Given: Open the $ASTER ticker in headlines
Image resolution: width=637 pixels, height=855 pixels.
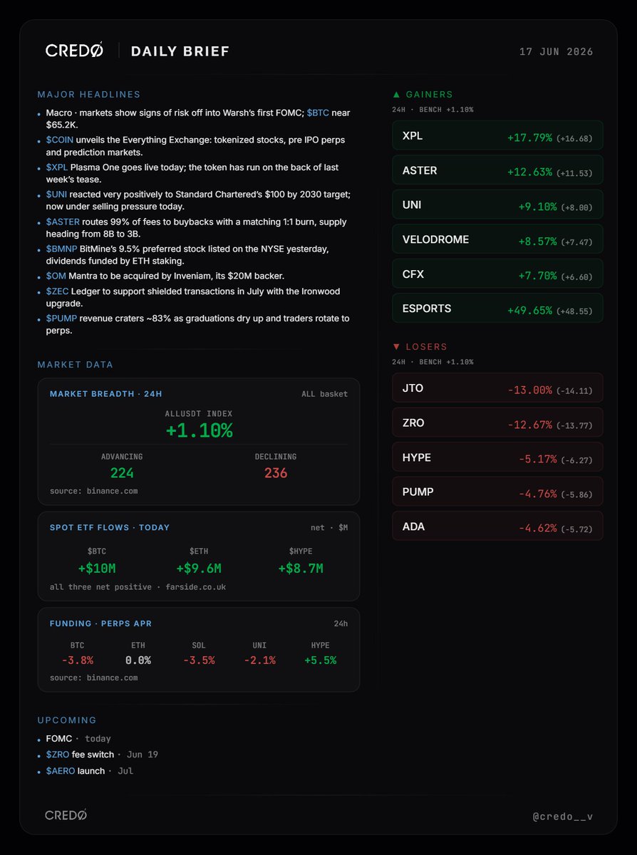Looking at the screenshot, I should pos(63,222).
